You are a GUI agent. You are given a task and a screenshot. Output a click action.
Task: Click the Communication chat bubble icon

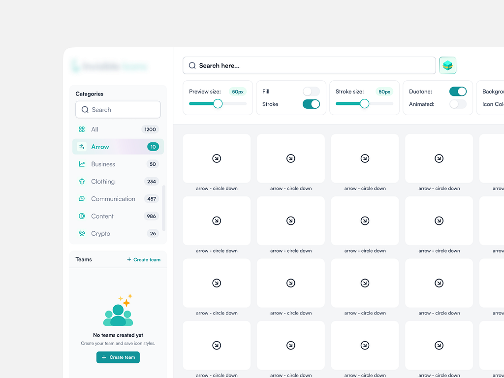tap(81, 198)
